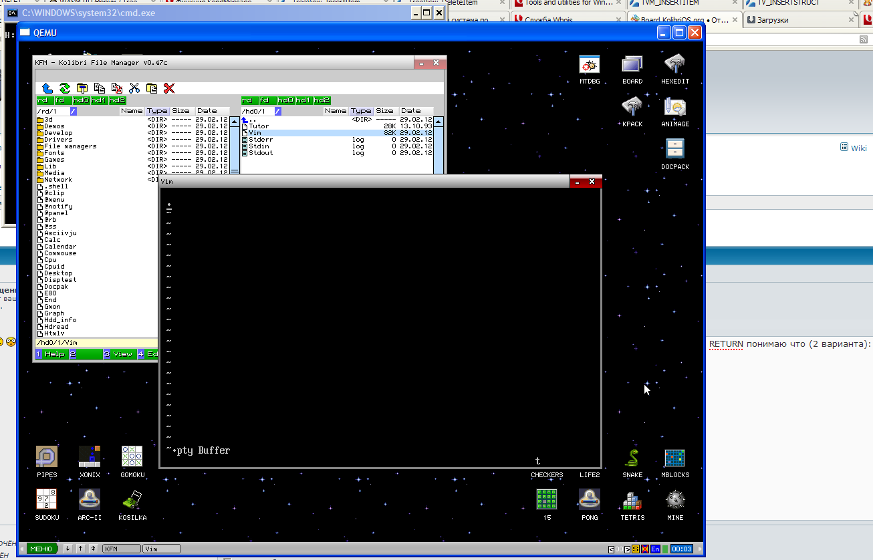Image resolution: width=873 pixels, height=560 pixels.
Task: Click the green refresh icon in KFM
Action: coord(65,88)
